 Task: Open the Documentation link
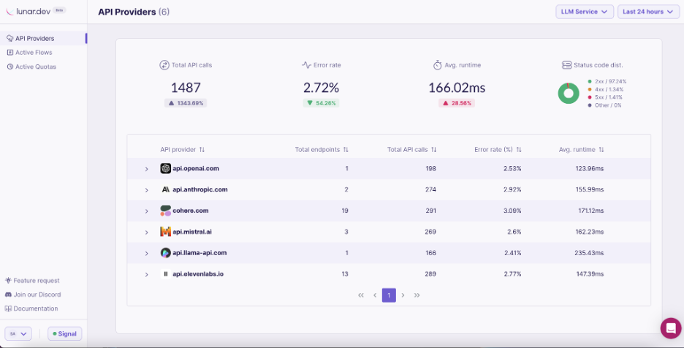31,309
